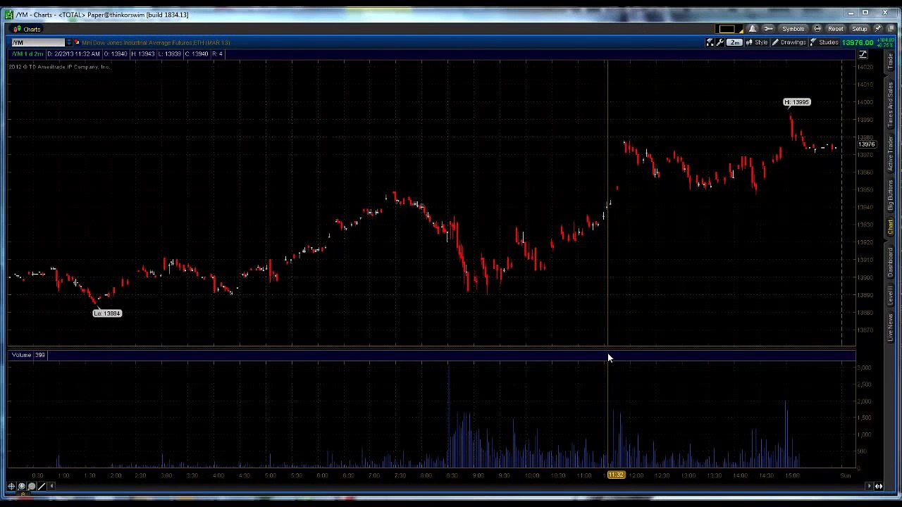Open the symbol selector dropdown arrow
902x507 pixels.
click(x=68, y=43)
